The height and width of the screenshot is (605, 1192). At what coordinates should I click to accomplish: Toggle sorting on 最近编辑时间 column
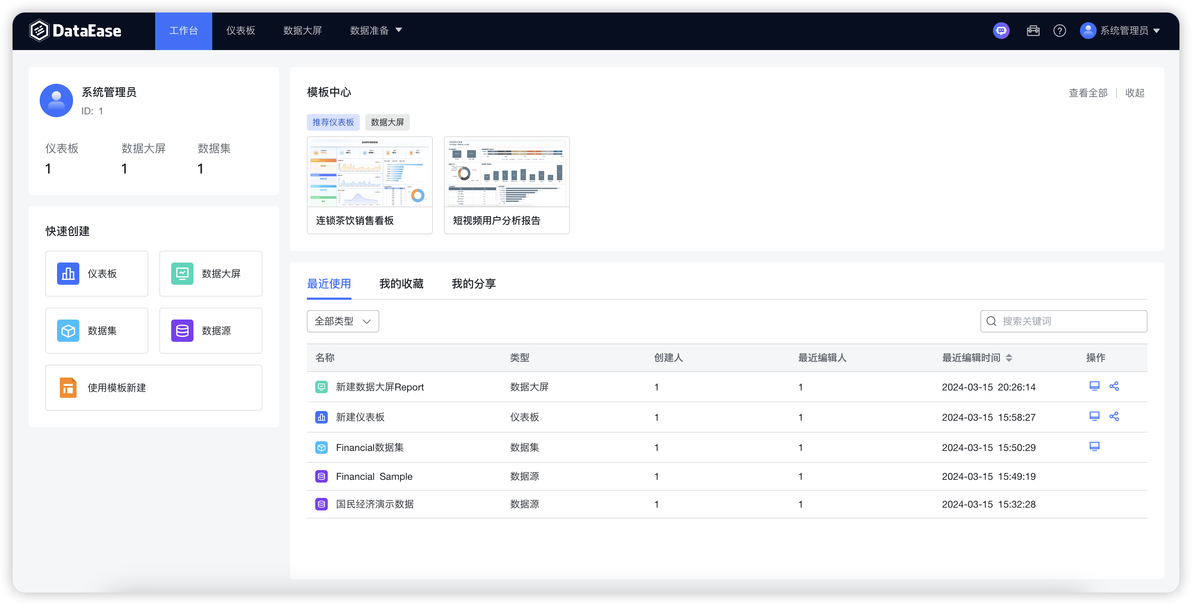click(x=1010, y=357)
